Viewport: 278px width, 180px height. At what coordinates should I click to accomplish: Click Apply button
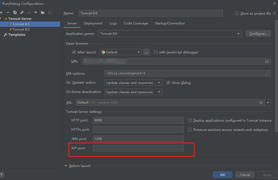(267, 175)
